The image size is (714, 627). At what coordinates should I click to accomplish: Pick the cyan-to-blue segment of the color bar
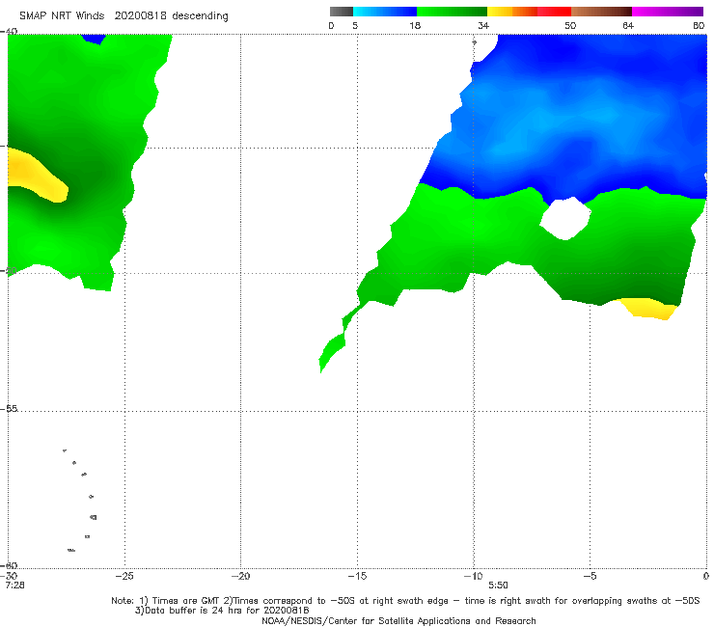click(385, 12)
